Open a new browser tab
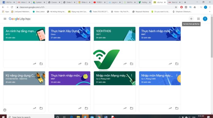213x118 pixels. point(185,2)
